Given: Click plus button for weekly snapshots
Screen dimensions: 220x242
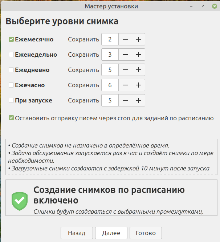Looking at the screenshot, I should pyautogui.click(x=138, y=55).
